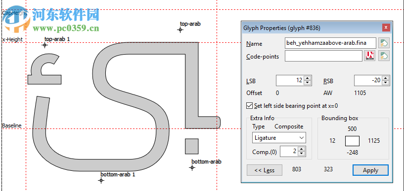This screenshot has width=404, height=191.
Task: Close the Glyph Properties dialog
Action: click(386, 28)
